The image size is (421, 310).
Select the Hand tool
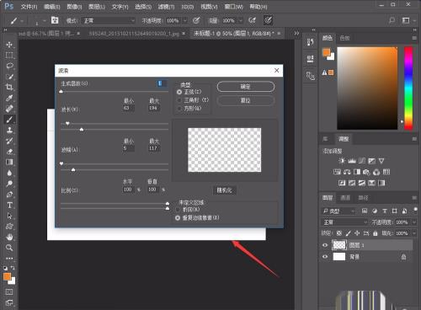[x=9, y=238]
